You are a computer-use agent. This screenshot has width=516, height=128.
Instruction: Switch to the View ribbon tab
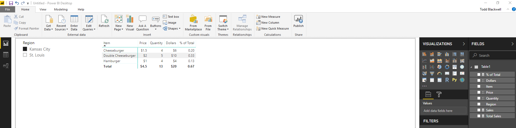coord(43,9)
